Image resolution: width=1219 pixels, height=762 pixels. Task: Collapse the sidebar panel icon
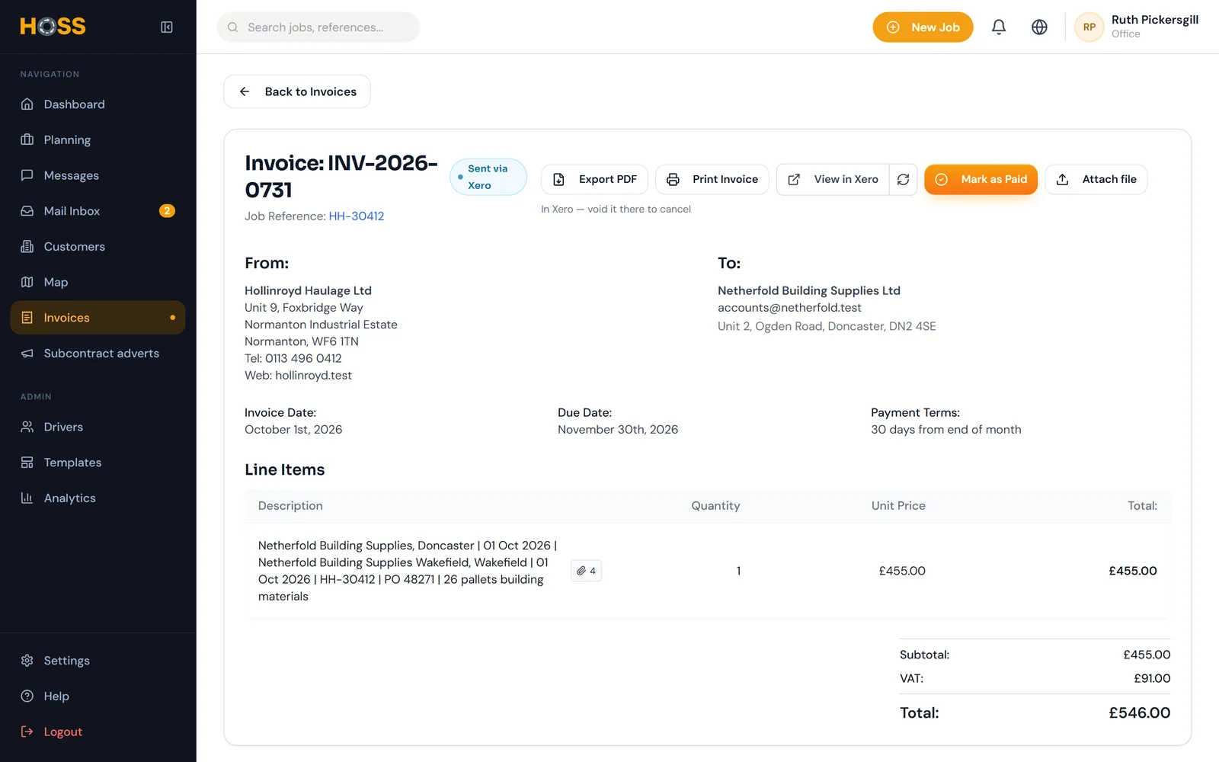pos(167,27)
